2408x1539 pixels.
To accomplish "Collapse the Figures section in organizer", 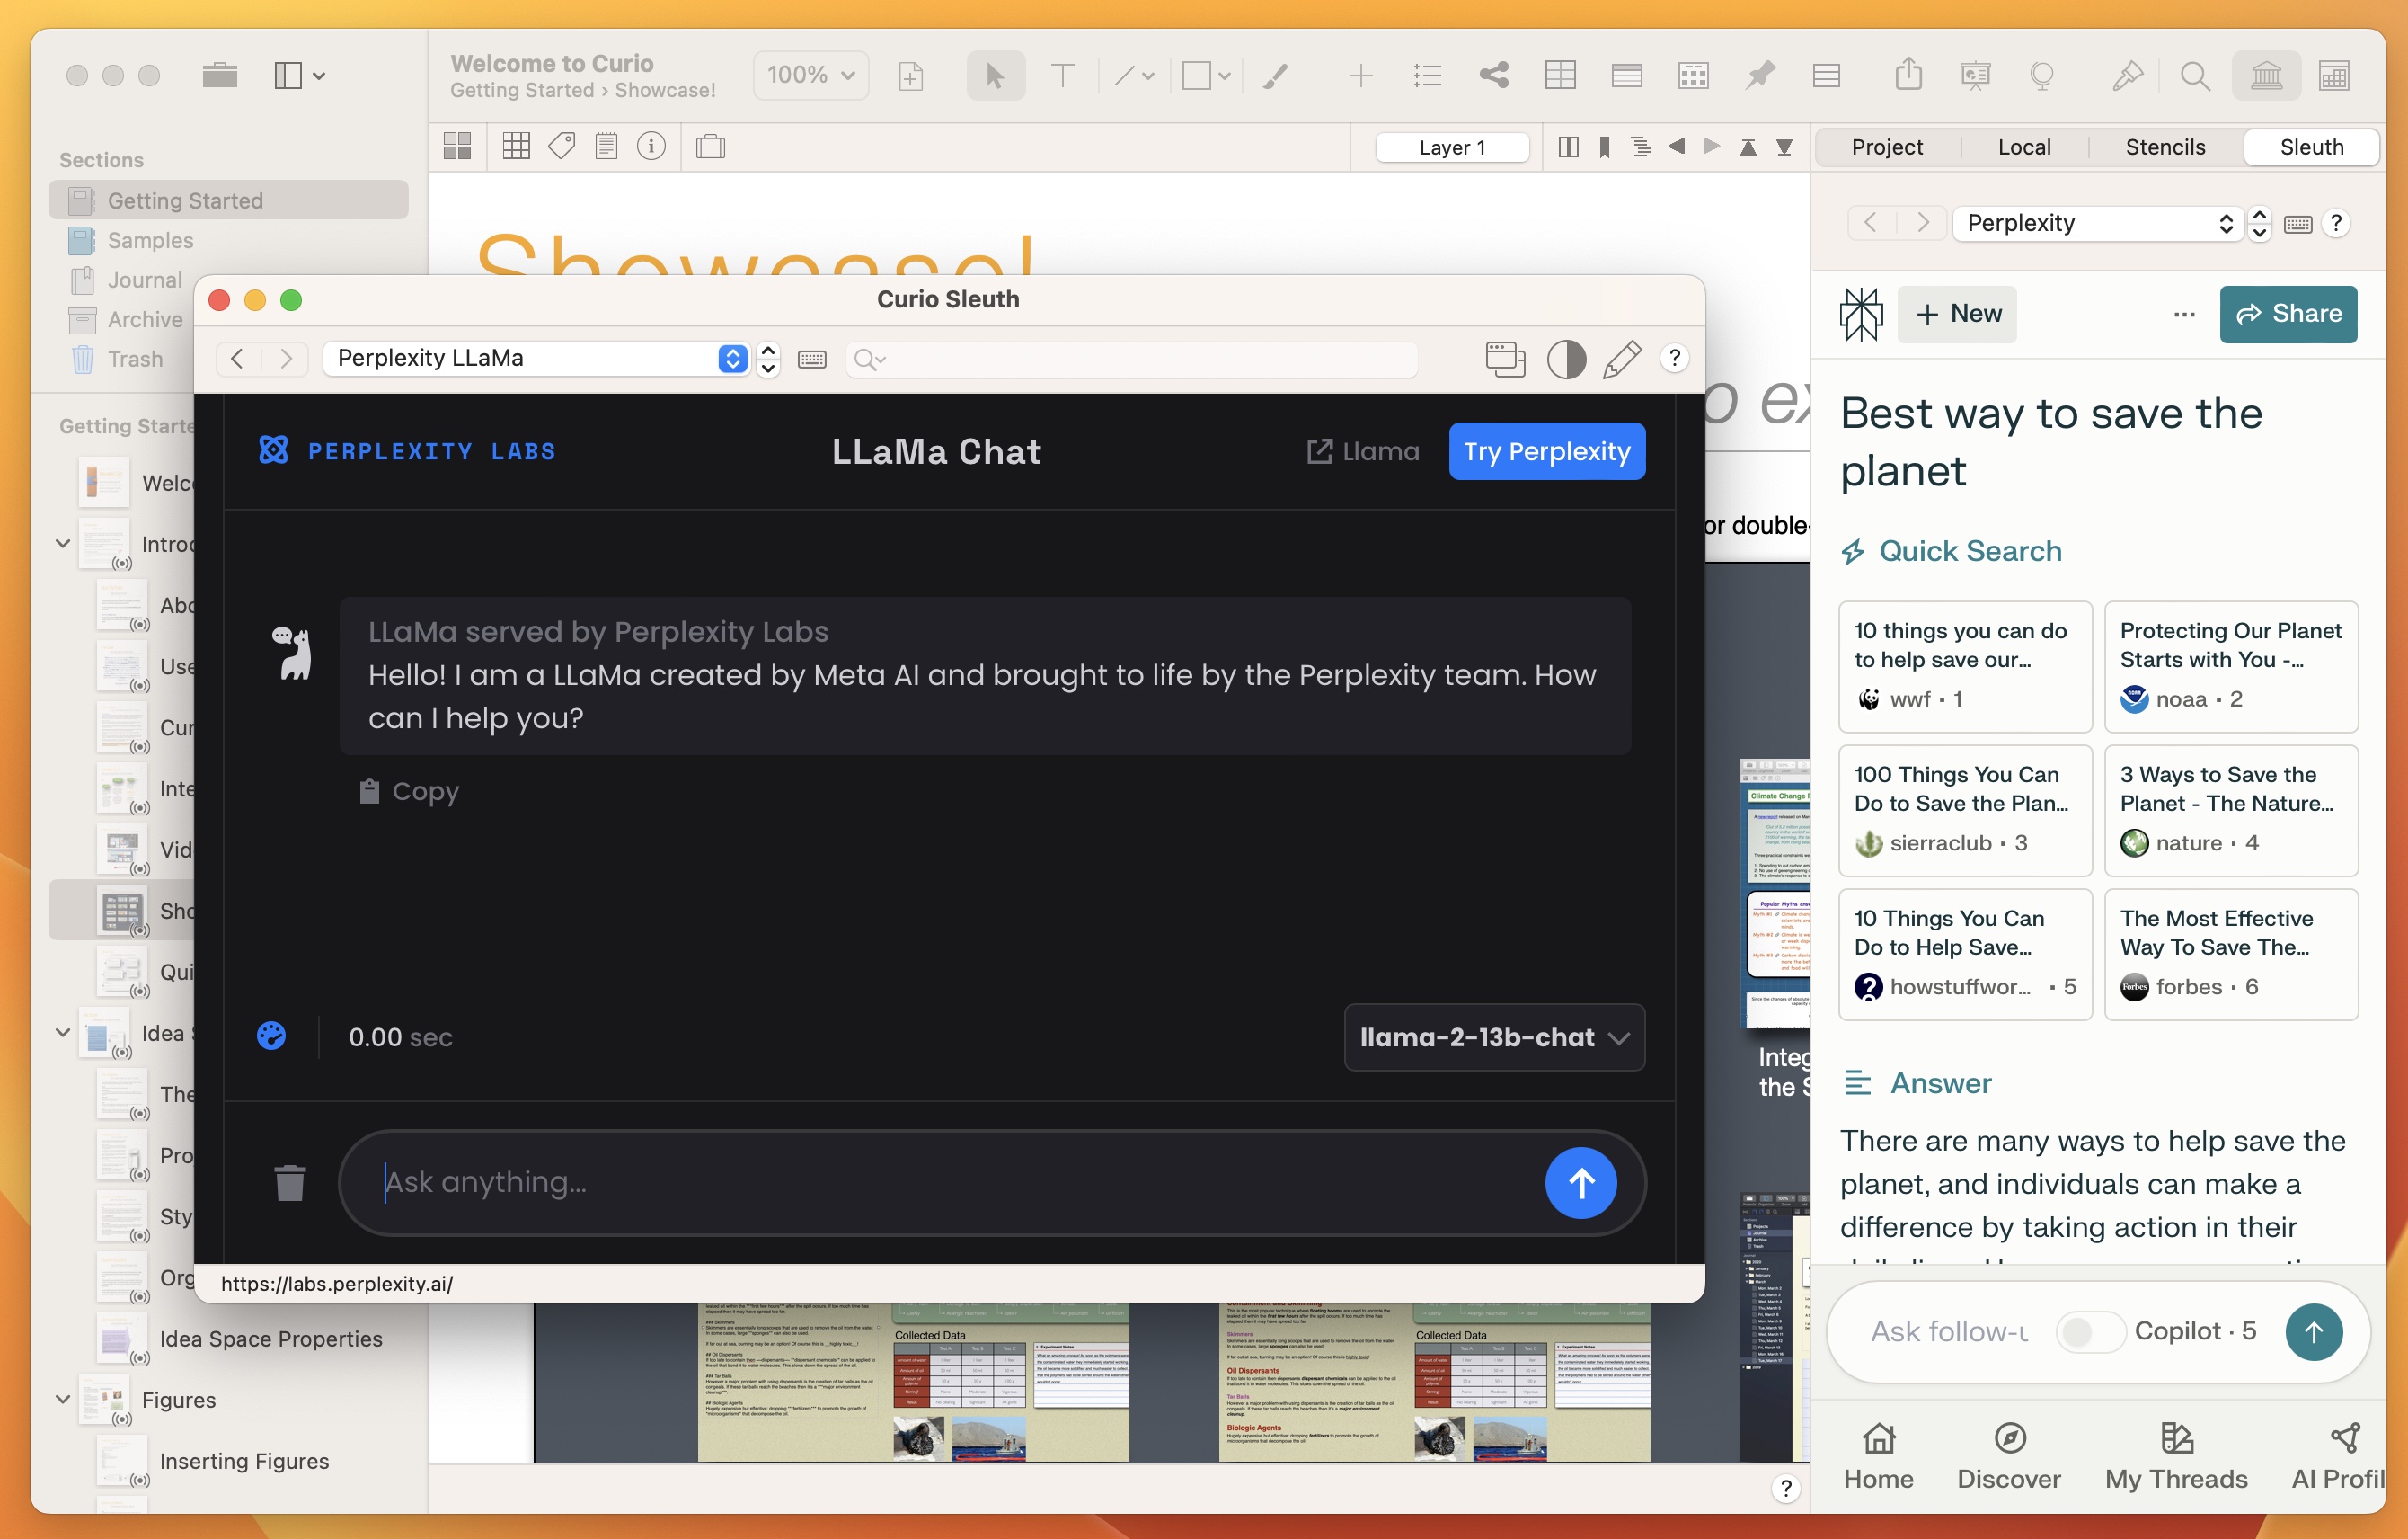I will pos(62,1399).
